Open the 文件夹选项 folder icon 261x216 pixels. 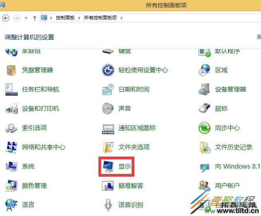tap(108, 147)
